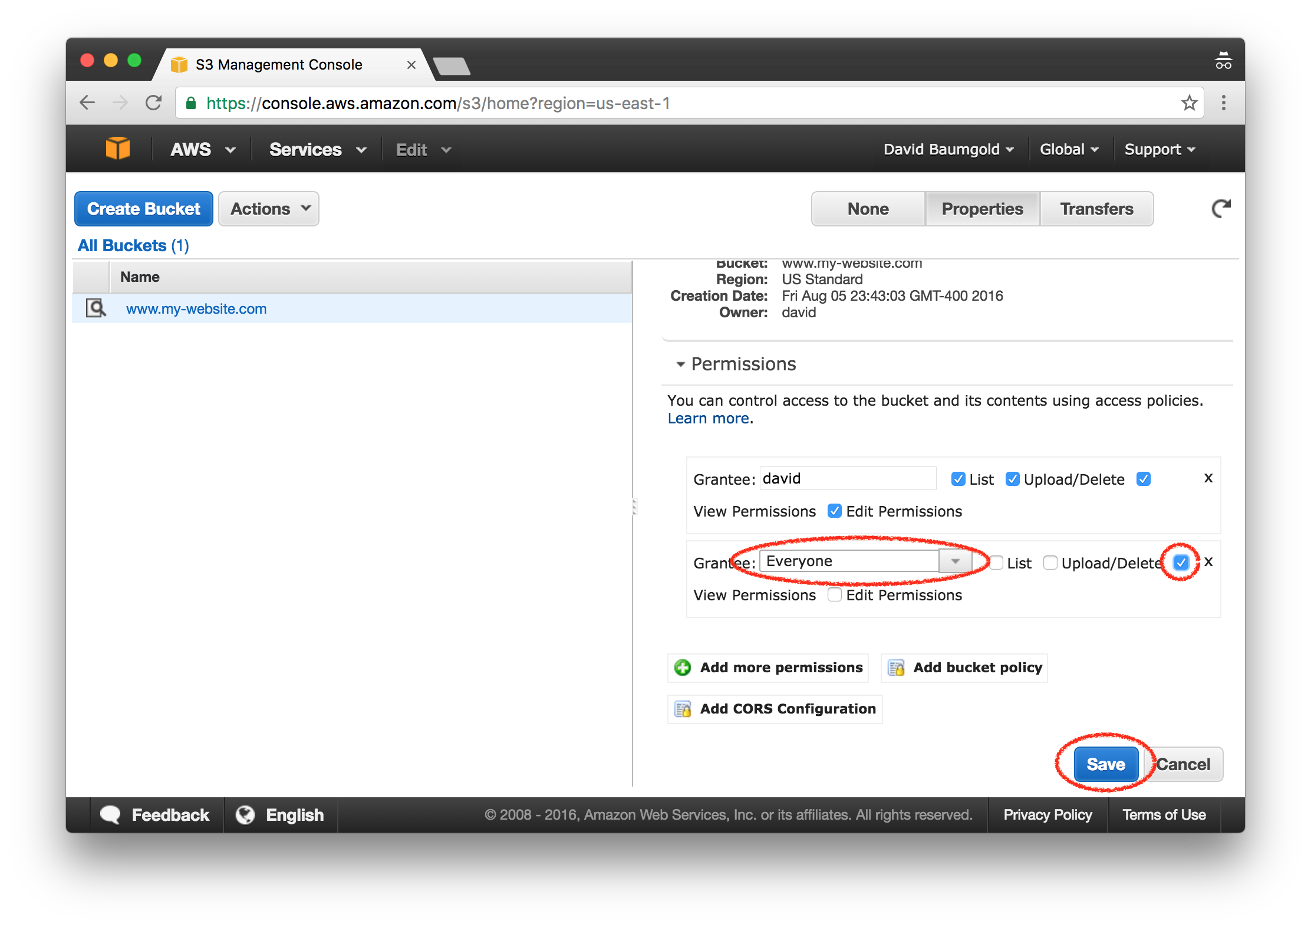Click the Name column header
The width and height of the screenshot is (1311, 927).
click(x=370, y=277)
